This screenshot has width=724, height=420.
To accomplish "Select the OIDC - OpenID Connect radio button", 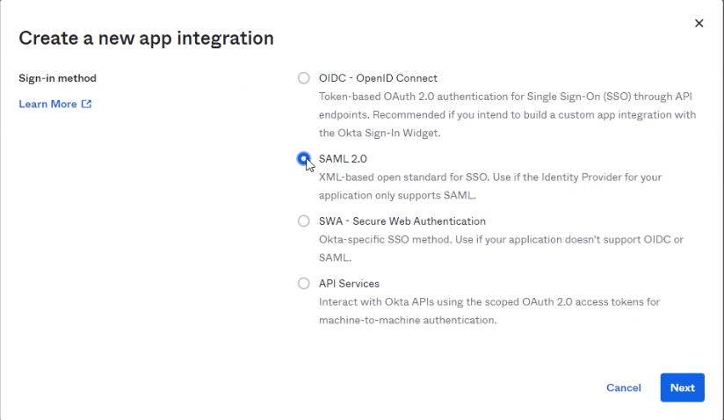I will (x=304, y=78).
